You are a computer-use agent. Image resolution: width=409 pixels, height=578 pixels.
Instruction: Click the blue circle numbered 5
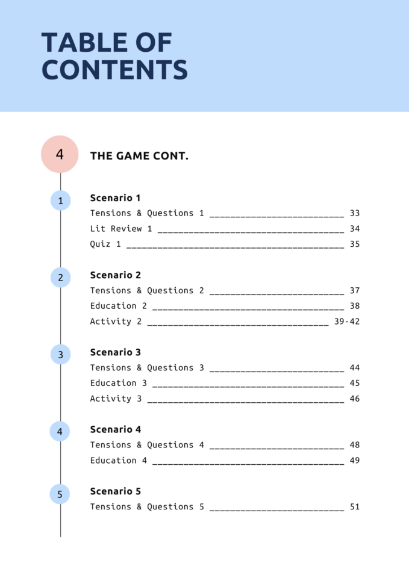coord(60,494)
